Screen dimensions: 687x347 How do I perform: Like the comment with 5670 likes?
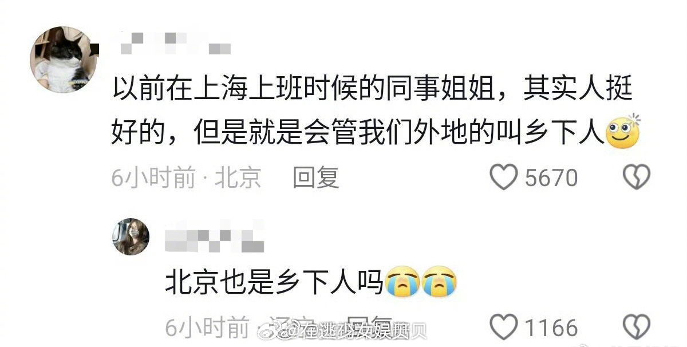[x=504, y=178]
